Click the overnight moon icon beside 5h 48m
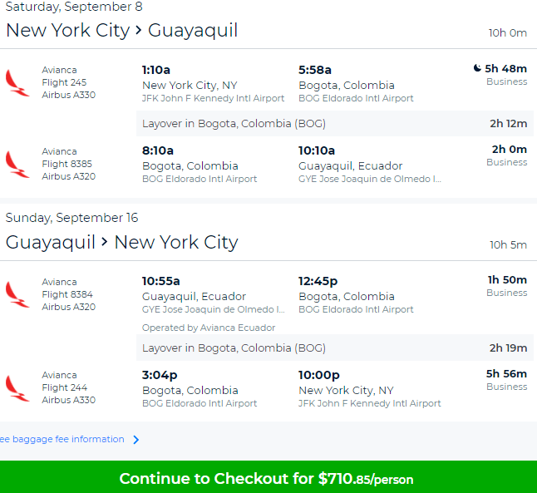Viewport: 537px width, 493px height. (x=477, y=68)
